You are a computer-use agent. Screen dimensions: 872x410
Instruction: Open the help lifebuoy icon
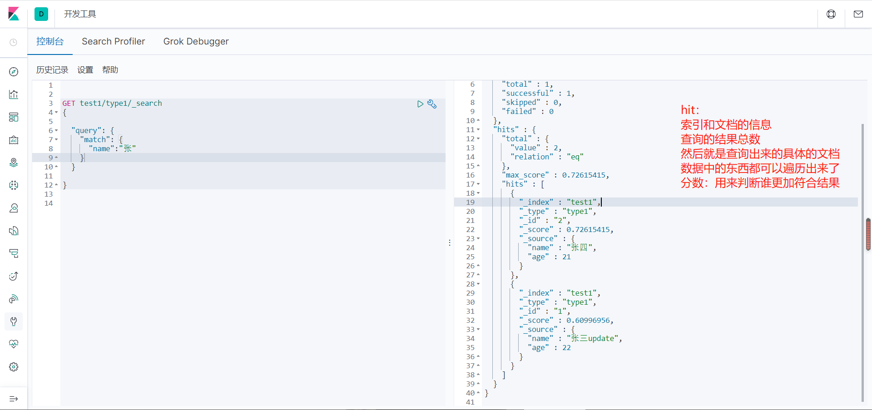pos(831,14)
